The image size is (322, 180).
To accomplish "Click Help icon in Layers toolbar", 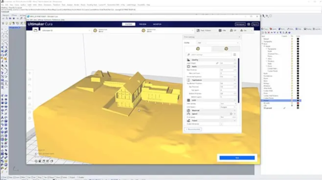I will 289,33.
